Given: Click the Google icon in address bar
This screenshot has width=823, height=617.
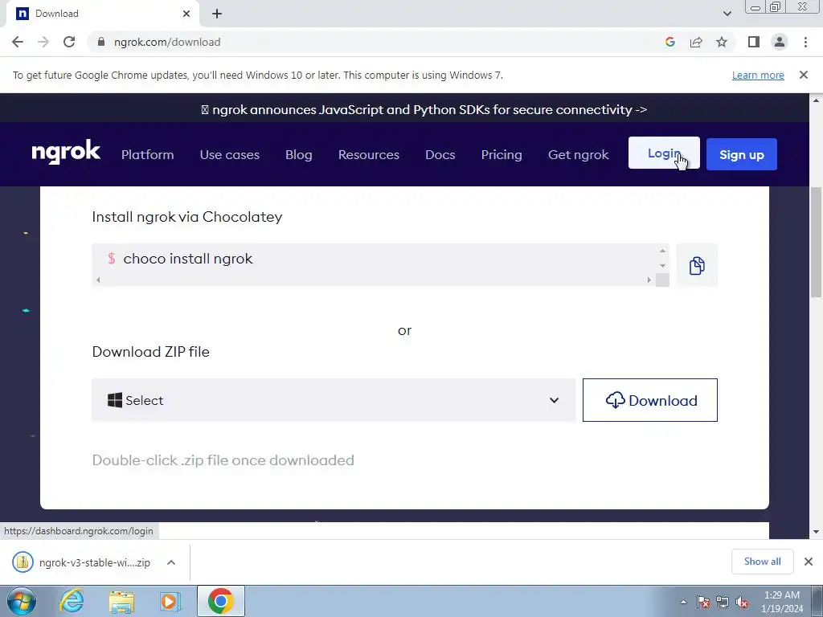Looking at the screenshot, I should pyautogui.click(x=669, y=42).
